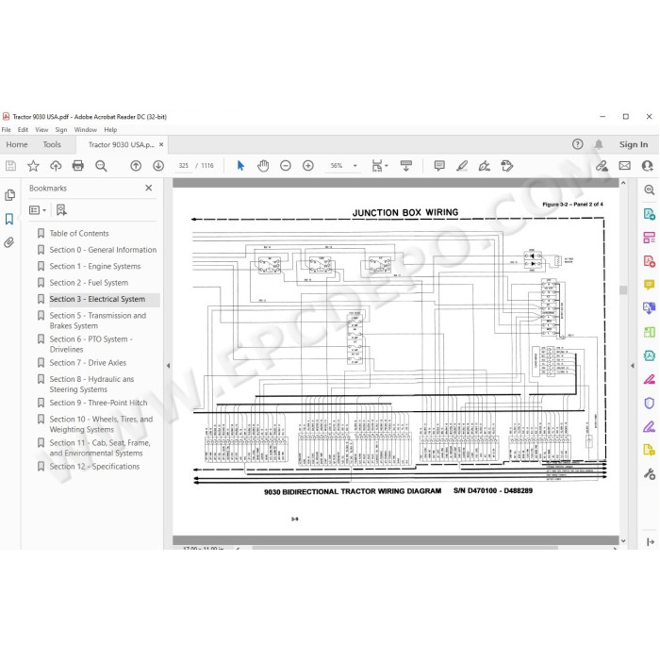Viewport: 660px width, 660px height.
Task: Open the Help menu
Action: pyautogui.click(x=110, y=130)
